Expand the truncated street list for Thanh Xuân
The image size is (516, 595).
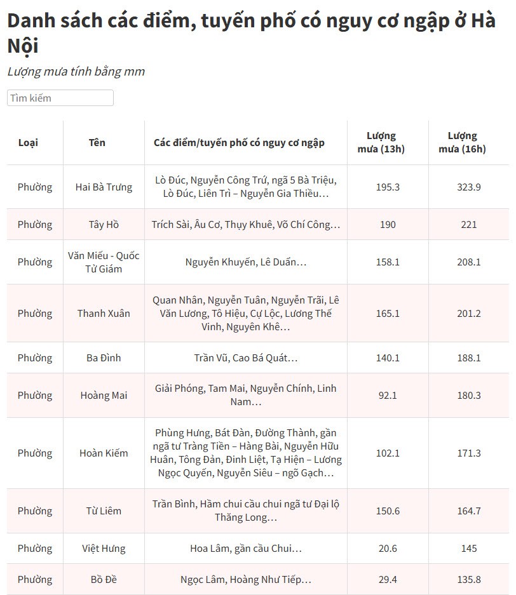click(246, 313)
